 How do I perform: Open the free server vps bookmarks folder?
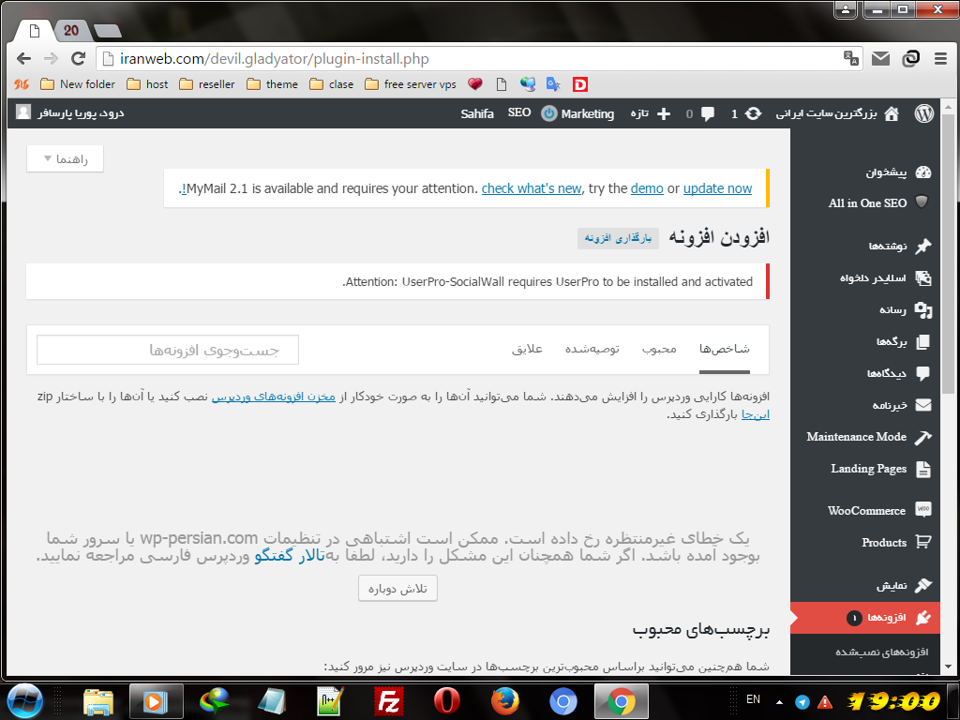click(x=411, y=84)
